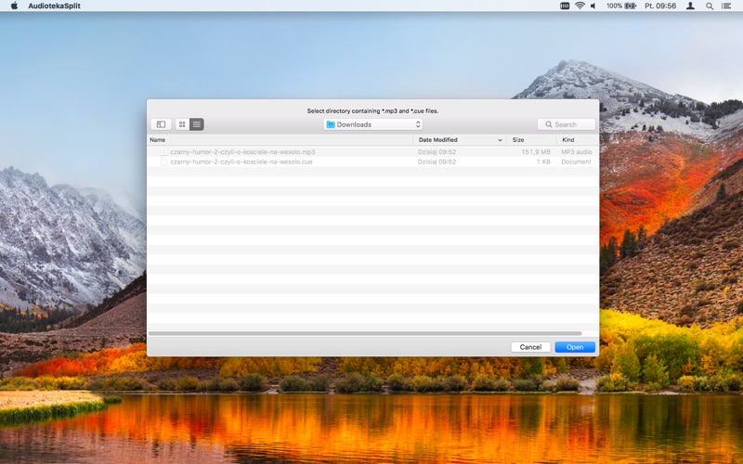Open Spotlight search magnifier
Viewport: 743px width, 464px height.
click(710, 6)
